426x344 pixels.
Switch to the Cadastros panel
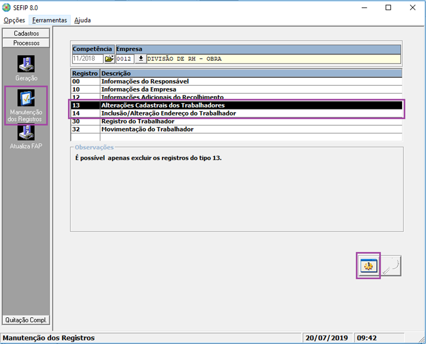click(26, 33)
